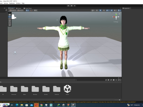Open the Scene view more options menu
Viewport: 143px width, 107px height.
[x=120, y=8]
